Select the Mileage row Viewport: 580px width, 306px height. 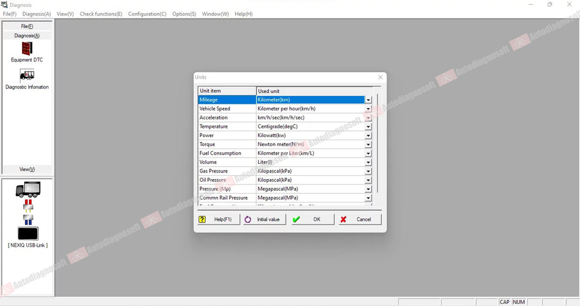(x=285, y=100)
